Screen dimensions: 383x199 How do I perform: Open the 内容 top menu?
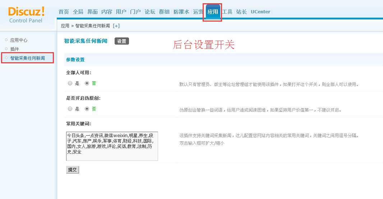[107, 12]
